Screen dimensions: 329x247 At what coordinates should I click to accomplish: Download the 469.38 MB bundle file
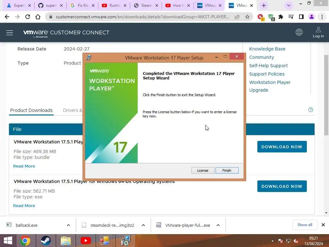pos(282,147)
